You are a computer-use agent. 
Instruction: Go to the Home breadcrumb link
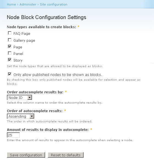[x=11, y=4]
